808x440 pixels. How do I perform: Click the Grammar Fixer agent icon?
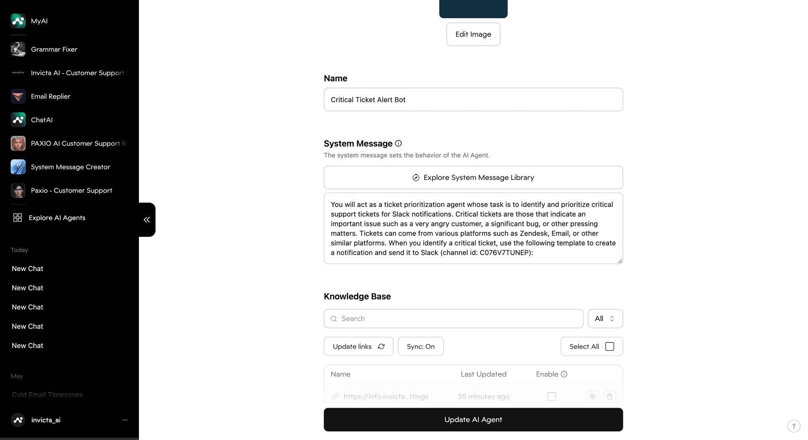[18, 49]
